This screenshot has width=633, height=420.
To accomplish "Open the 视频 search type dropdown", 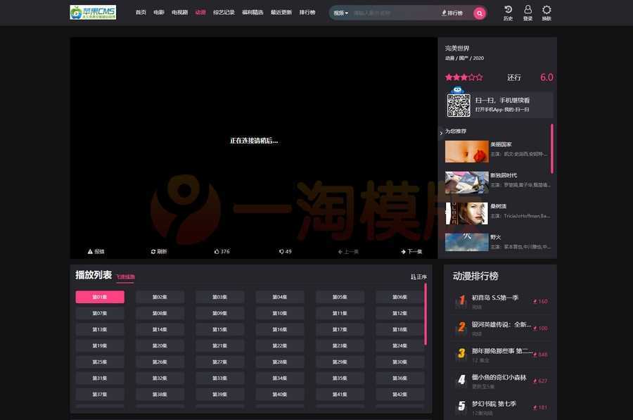I will tap(340, 13).
